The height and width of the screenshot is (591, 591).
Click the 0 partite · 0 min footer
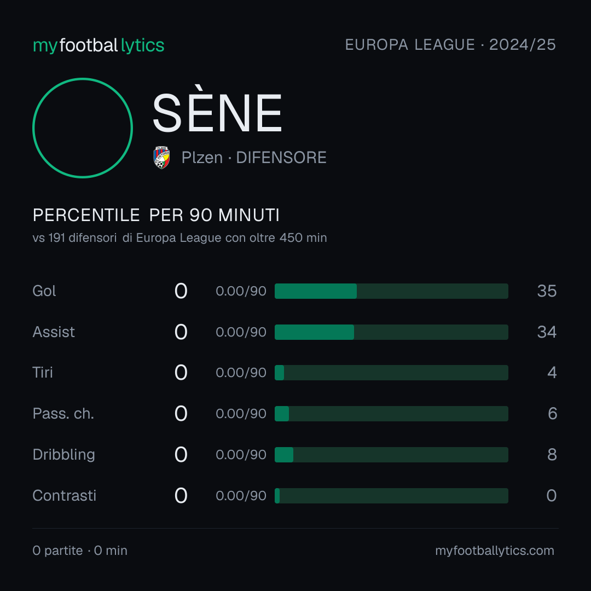click(x=80, y=551)
